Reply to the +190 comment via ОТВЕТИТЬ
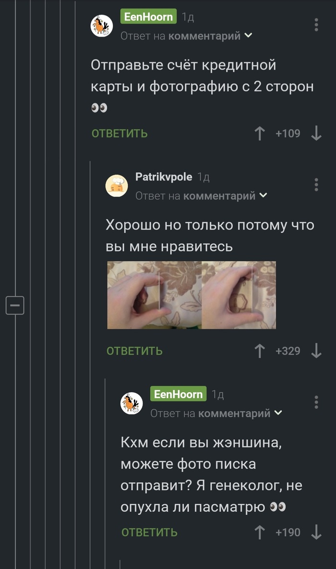This screenshot has height=569, width=336. coord(149,533)
